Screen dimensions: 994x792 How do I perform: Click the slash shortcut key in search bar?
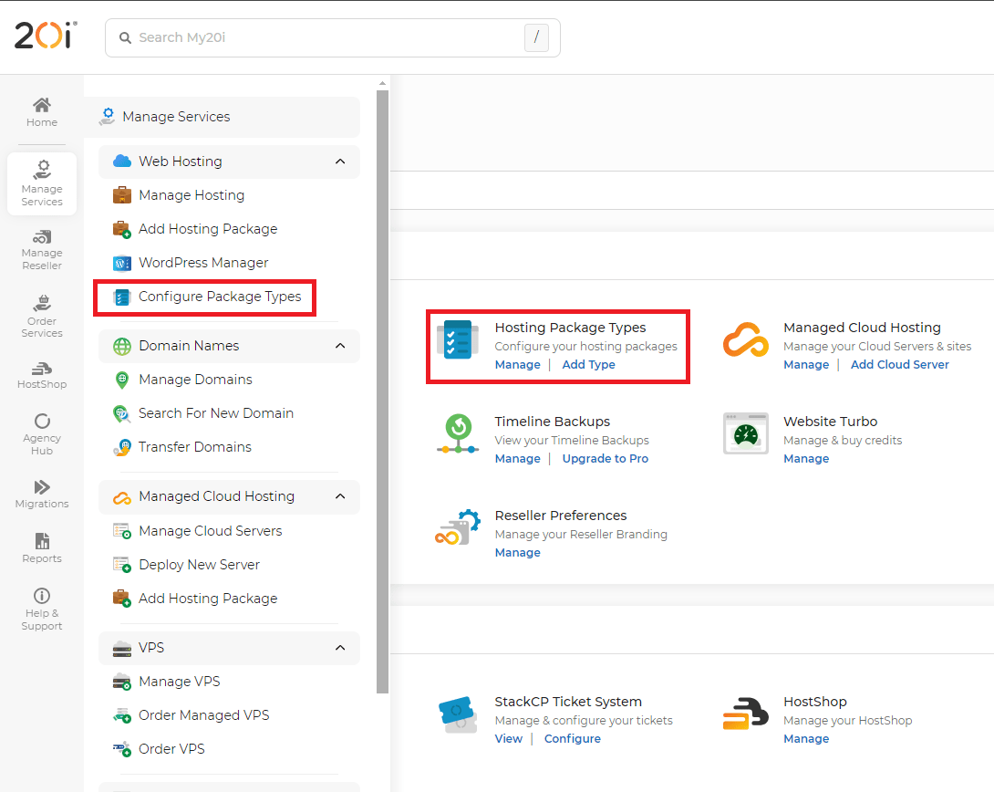coord(536,37)
